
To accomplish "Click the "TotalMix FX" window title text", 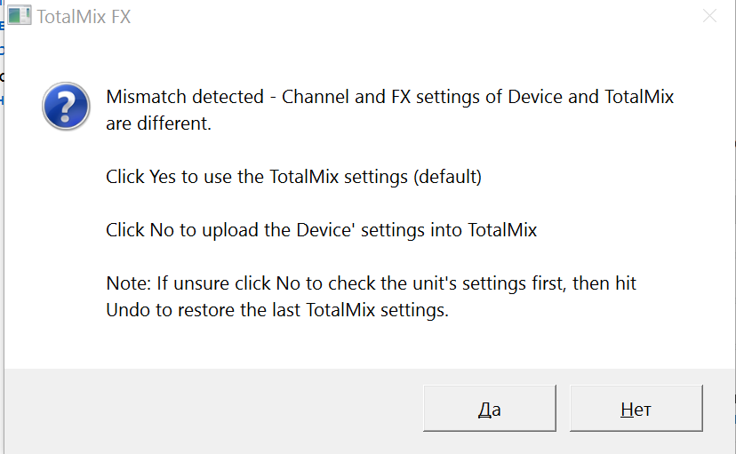I will [x=84, y=16].
